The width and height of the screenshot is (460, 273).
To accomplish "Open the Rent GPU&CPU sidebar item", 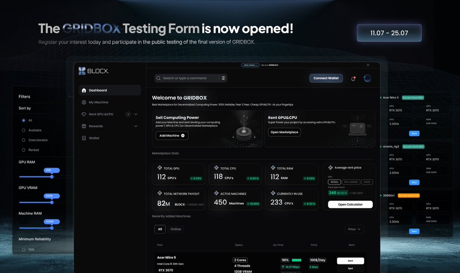I will click(x=101, y=114).
